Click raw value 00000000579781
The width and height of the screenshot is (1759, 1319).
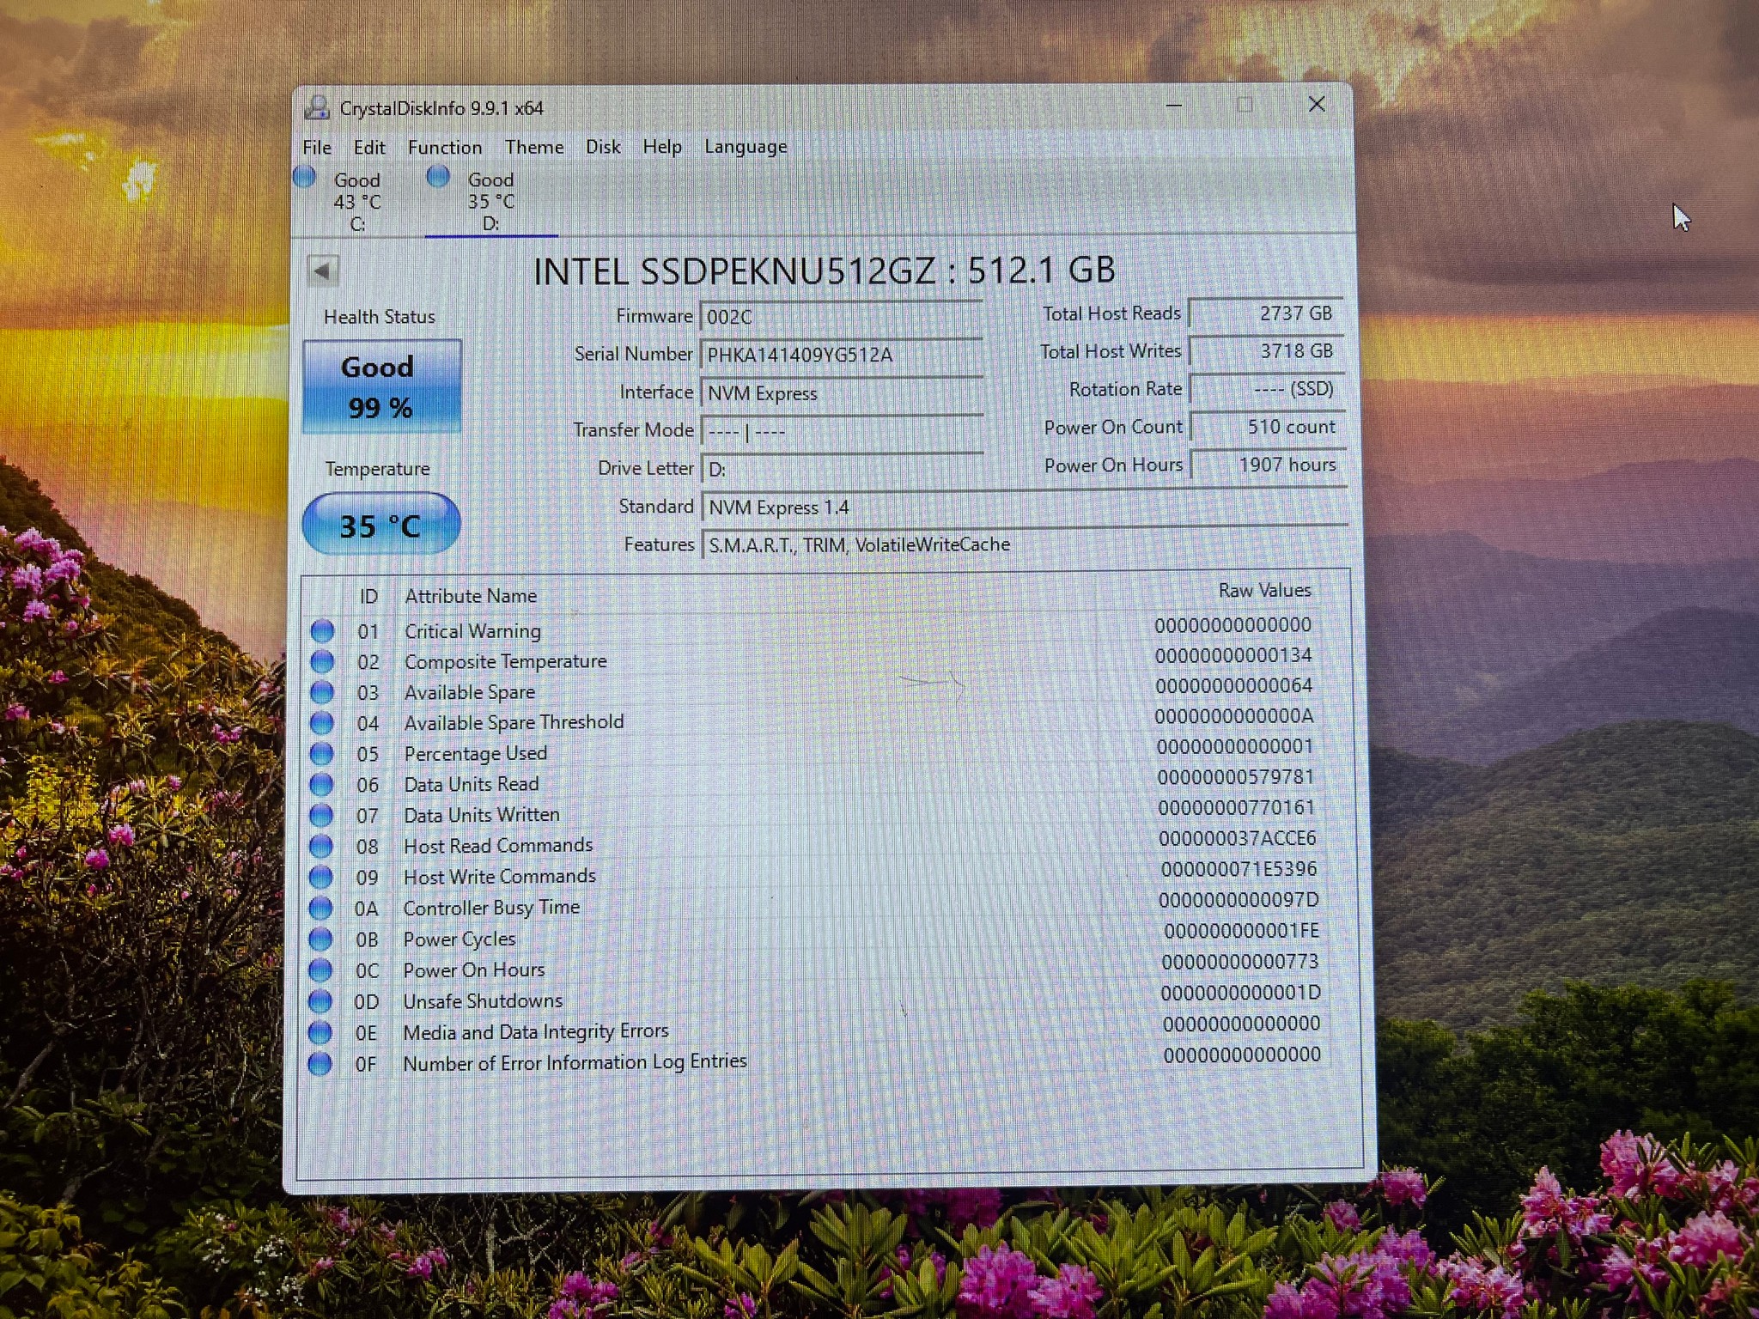click(x=1235, y=777)
